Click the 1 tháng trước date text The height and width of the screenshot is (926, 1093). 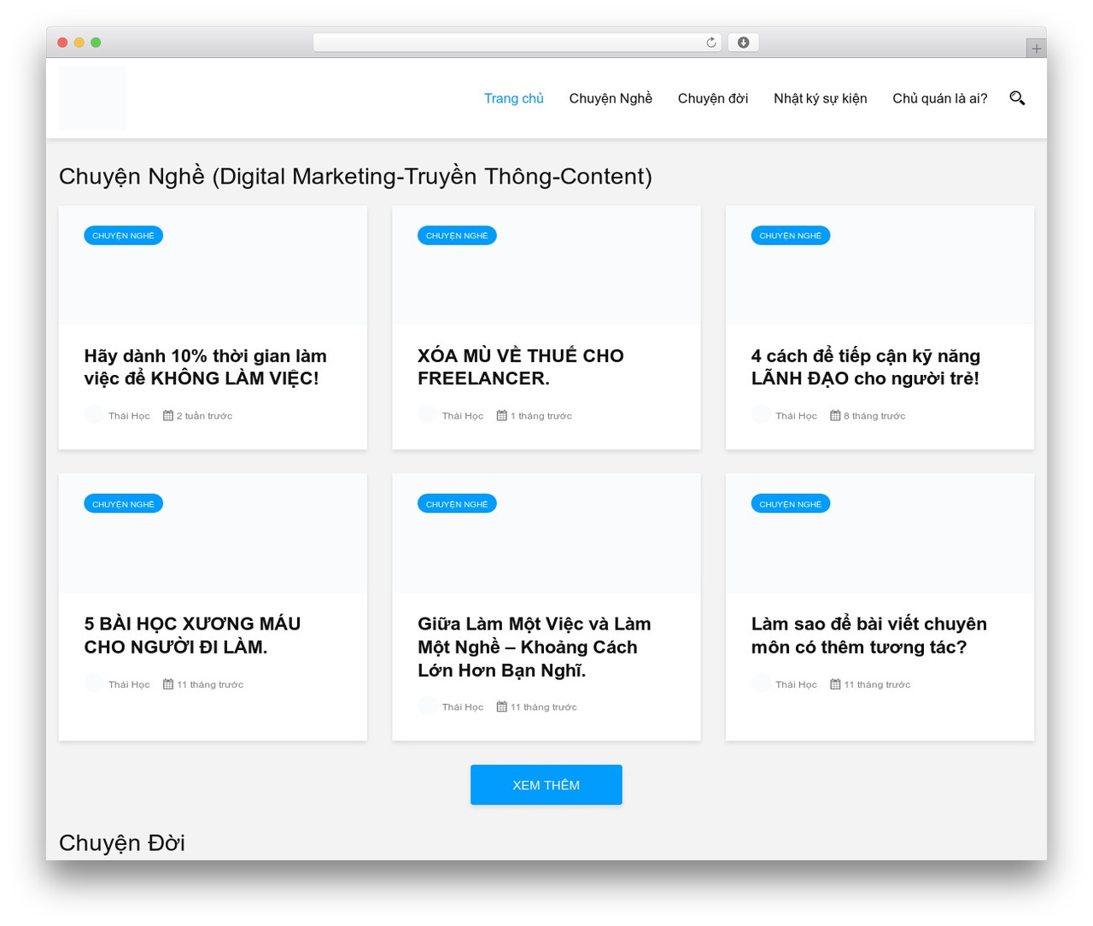coord(541,416)
